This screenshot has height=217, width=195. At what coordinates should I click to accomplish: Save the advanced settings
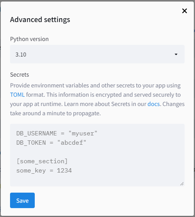coord(22,200)
